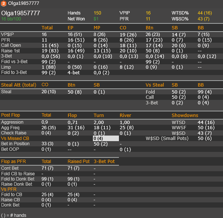223x218 pixels.
Task: Click the 3-Bet total value 0,0 (56)
Action: tap(51, 56)
